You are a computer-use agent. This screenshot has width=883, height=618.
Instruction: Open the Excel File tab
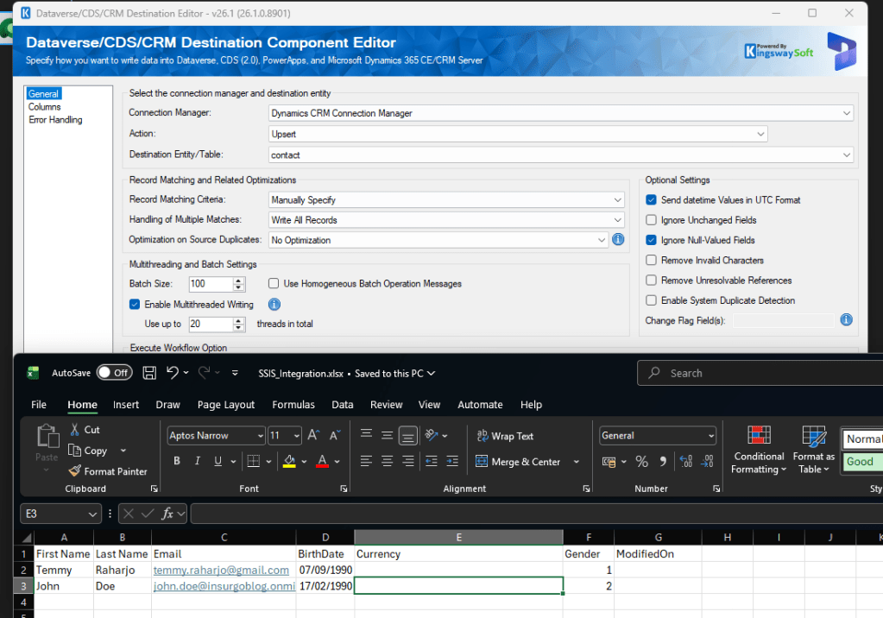(x=39, y=405)
